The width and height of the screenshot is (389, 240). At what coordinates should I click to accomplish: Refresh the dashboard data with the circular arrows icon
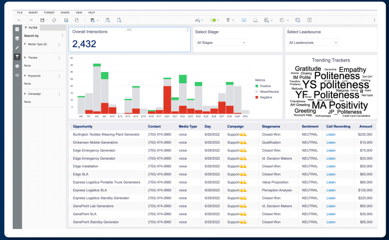coord(54,20)
